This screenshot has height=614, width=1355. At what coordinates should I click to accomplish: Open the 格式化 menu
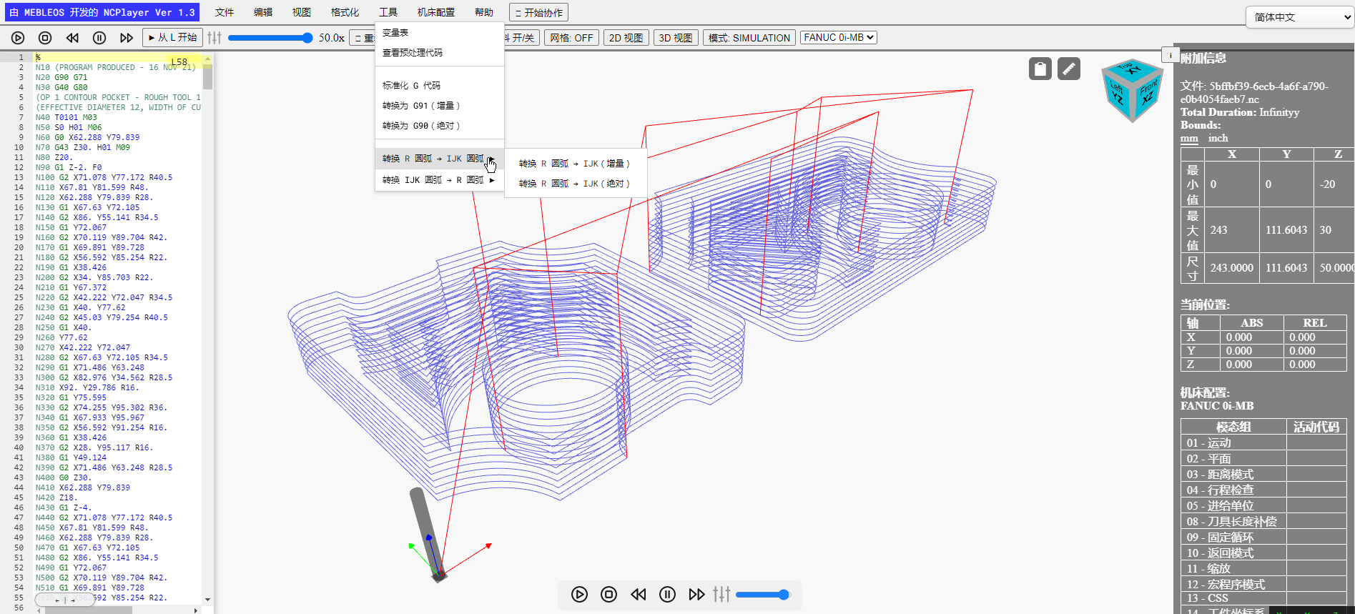click(x=345, y=13)
